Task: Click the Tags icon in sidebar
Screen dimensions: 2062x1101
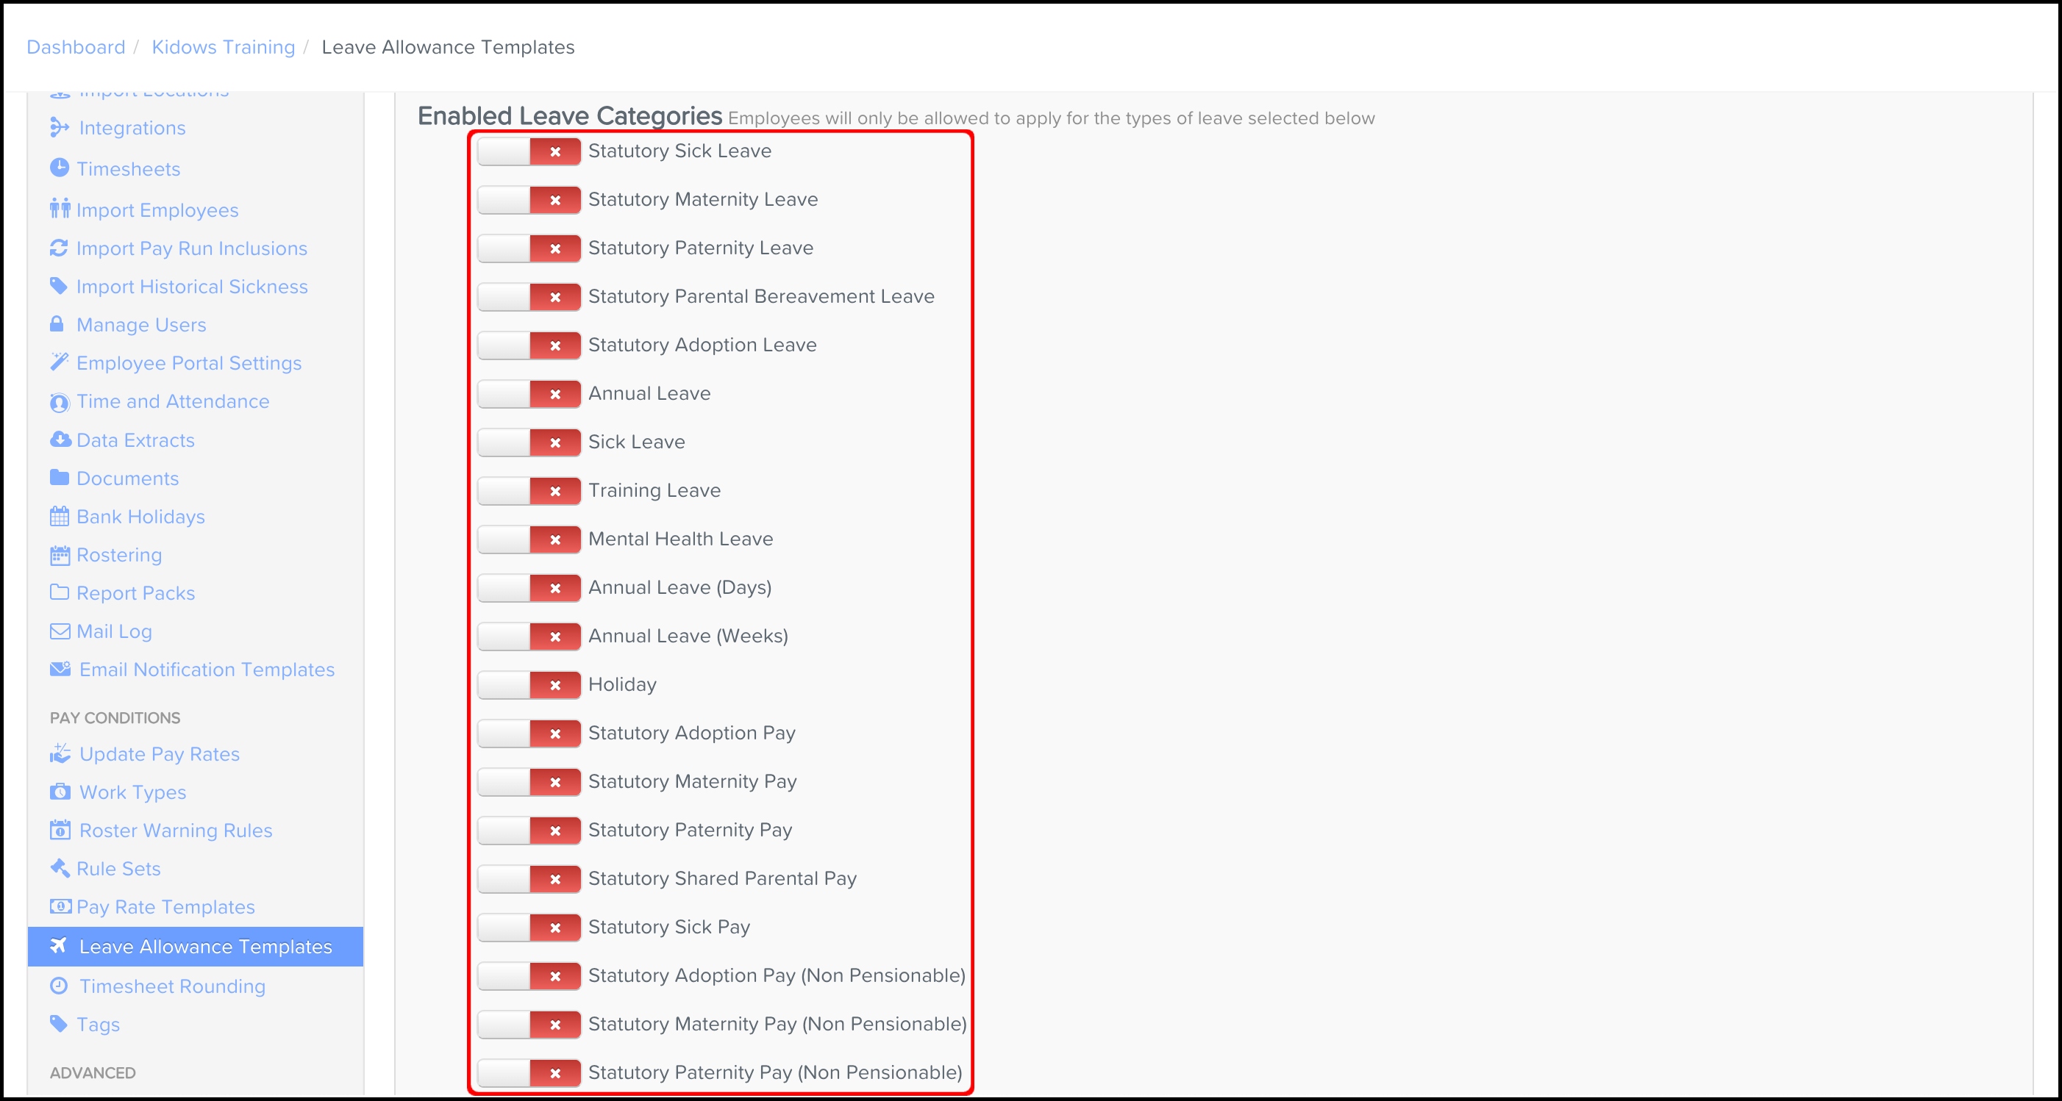Action: coord(58,1023)
